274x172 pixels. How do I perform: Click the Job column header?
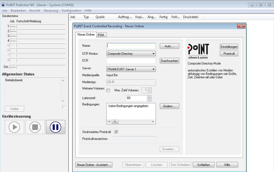point(75,17)
